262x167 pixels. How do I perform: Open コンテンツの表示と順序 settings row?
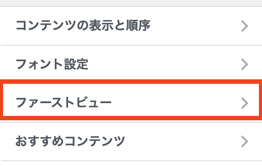click(x=131, y=26)
